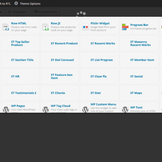Click the WordPress logo beside WP Custom Menu

[x=85, y=109]
